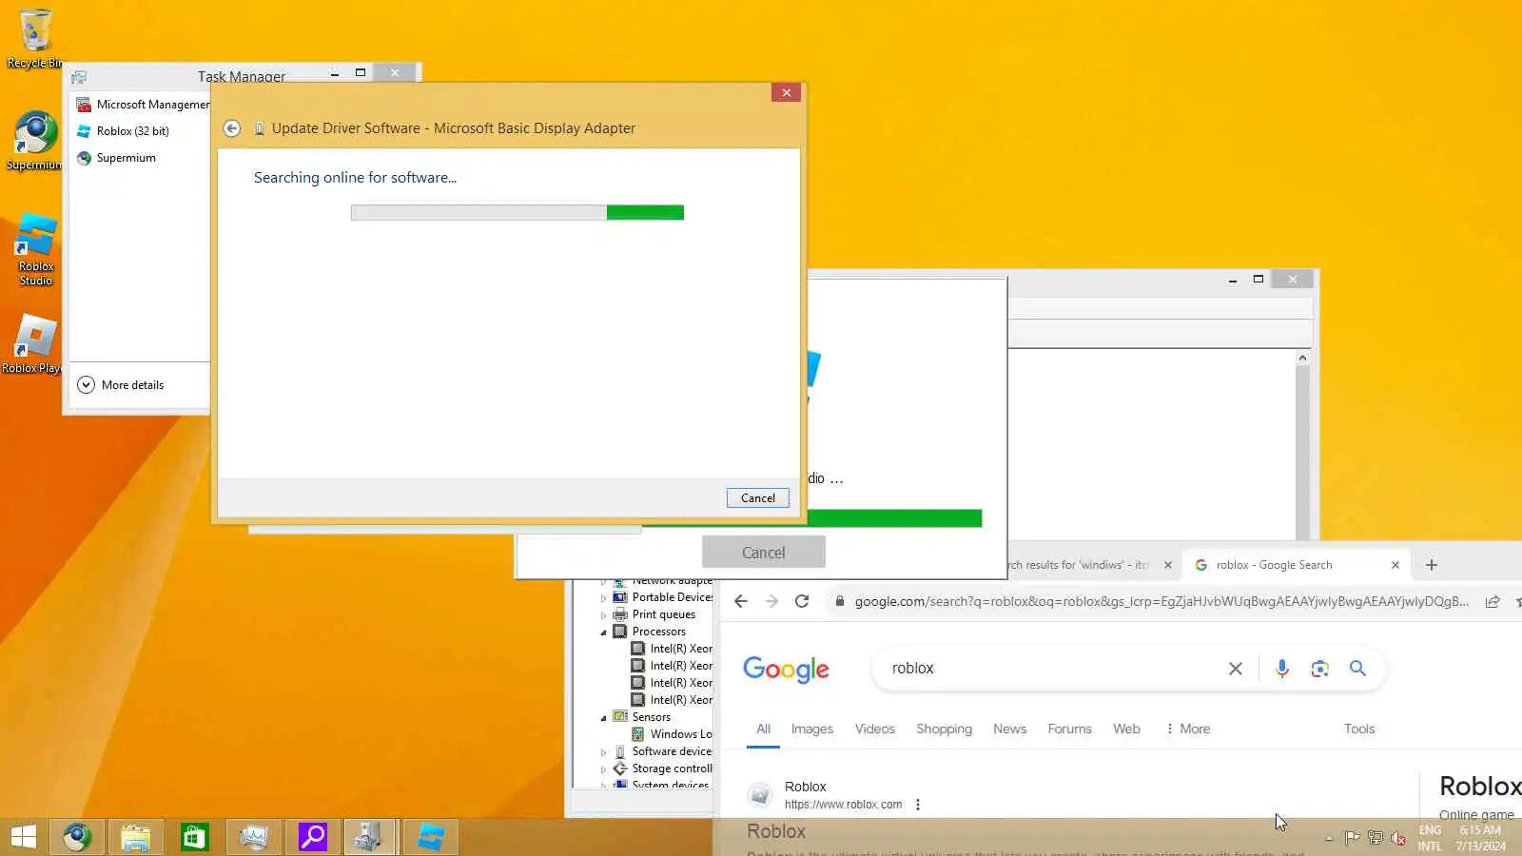Click the Google logo

click(786, 670)
